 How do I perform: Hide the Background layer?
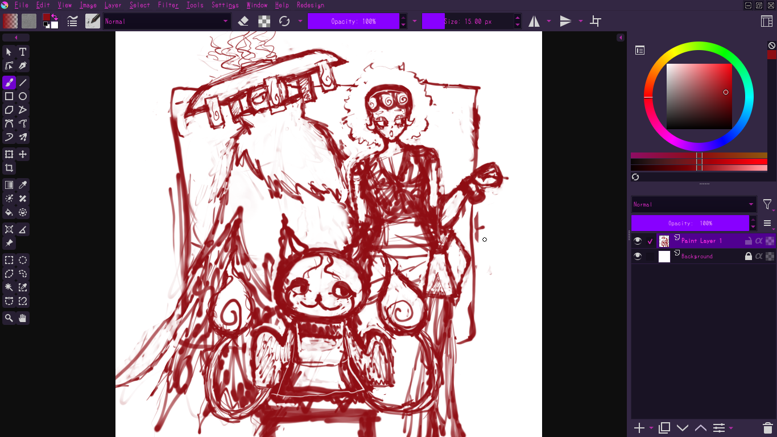point(638,257)
